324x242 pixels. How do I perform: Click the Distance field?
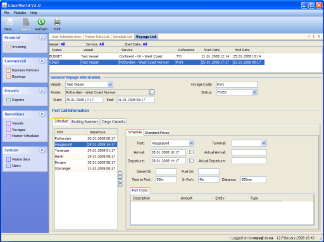(253, 179)
